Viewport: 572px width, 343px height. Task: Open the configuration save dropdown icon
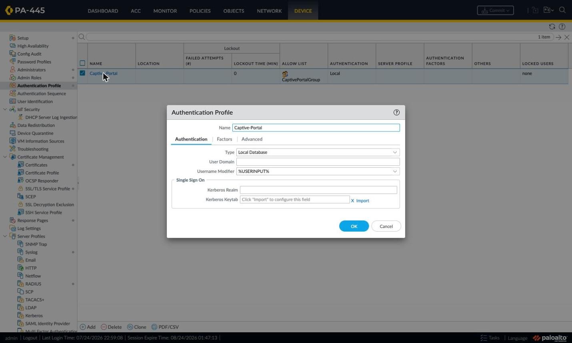point(548,10)
